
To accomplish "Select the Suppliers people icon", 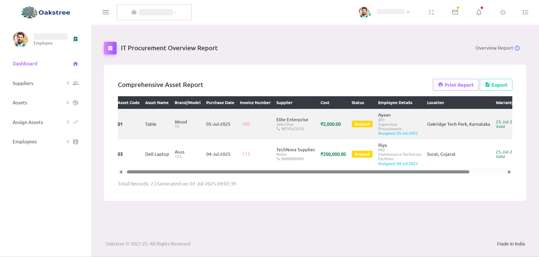I will tap(75, 83).
